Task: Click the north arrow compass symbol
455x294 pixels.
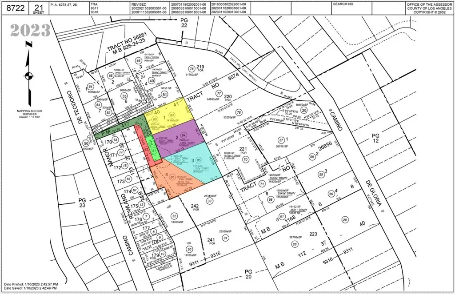Action: coord(28,74)
